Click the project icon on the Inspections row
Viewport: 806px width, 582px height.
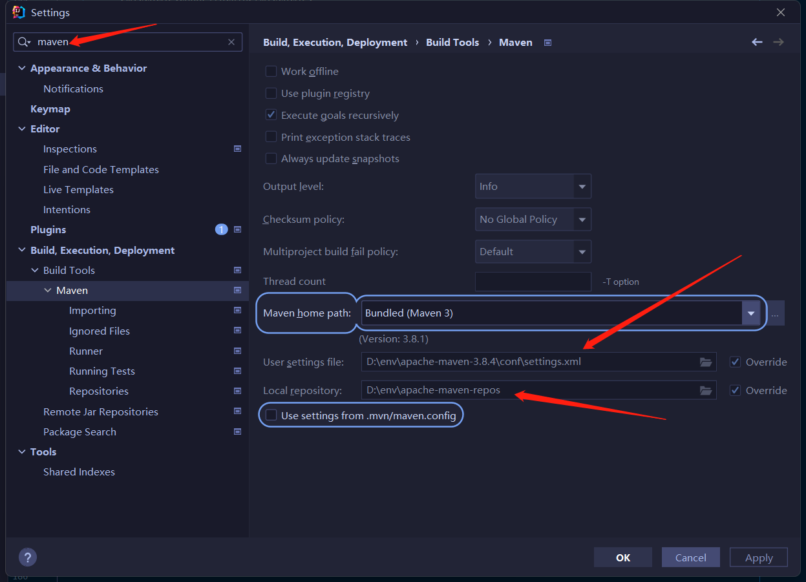pos(237,149)
